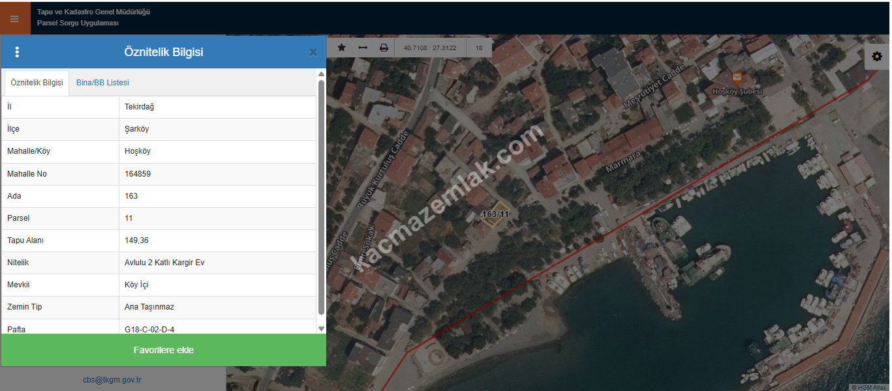Switch to the Bina/BB Listesi tab
892x391 pixels.
click(102, 83)
